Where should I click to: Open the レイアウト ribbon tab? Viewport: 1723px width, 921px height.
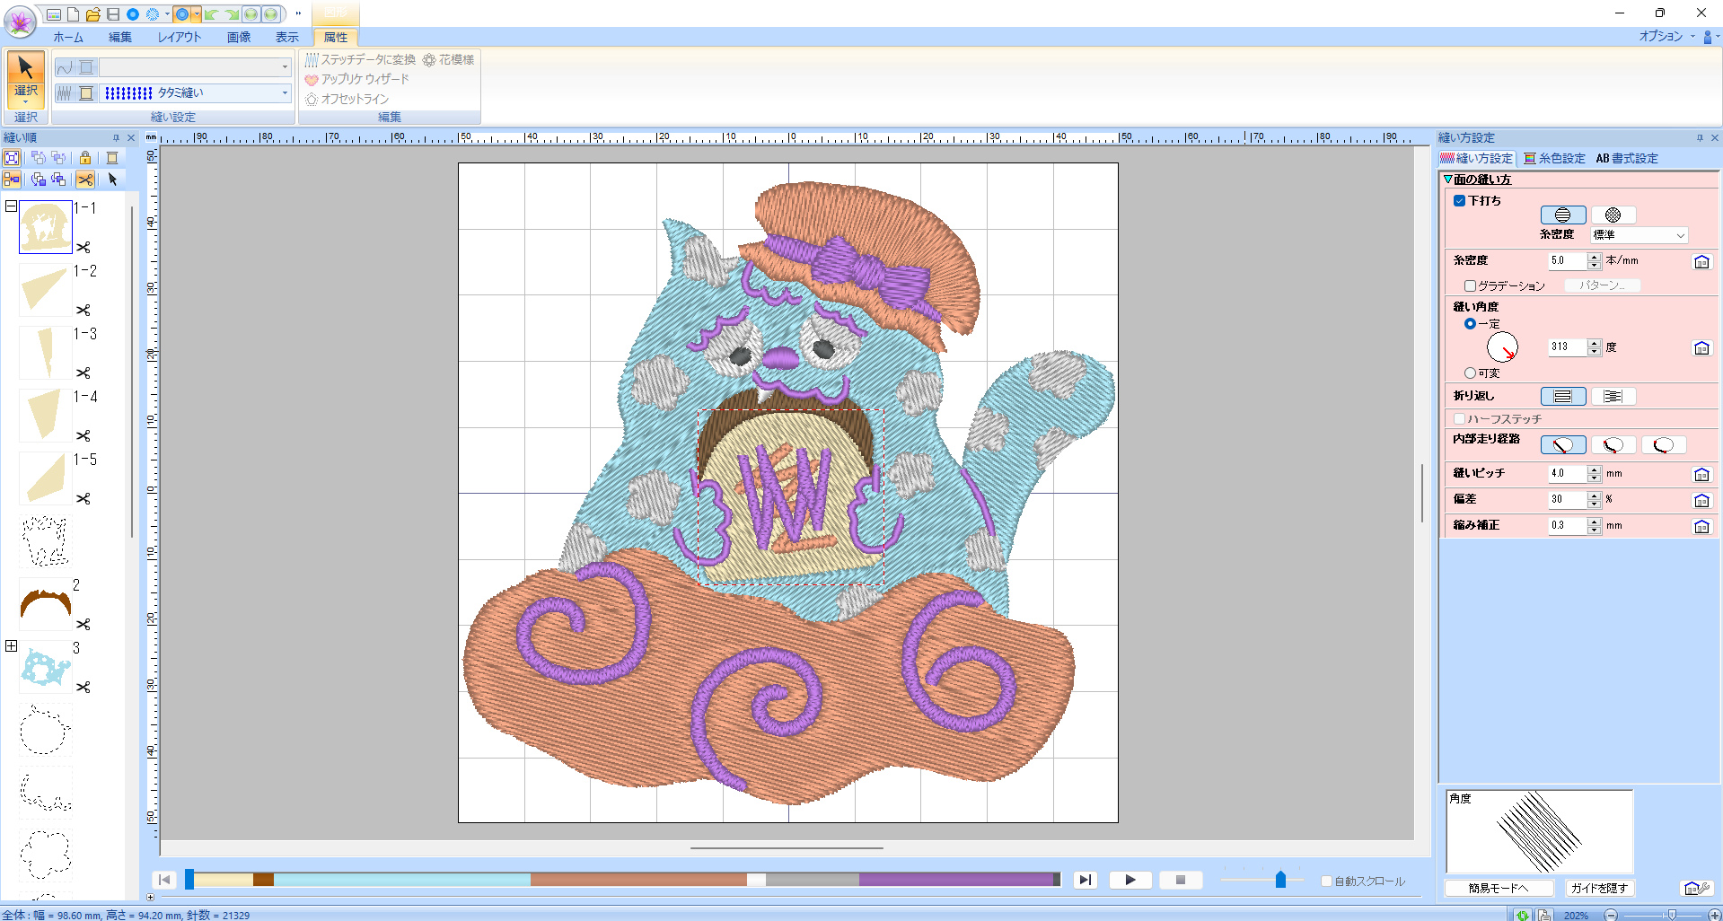[x=180, y=37]
